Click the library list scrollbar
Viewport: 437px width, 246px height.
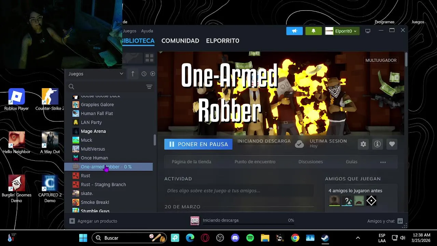click(155, 140)
